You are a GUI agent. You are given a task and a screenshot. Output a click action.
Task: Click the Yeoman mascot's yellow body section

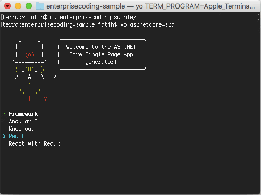(x=29, y=84)
